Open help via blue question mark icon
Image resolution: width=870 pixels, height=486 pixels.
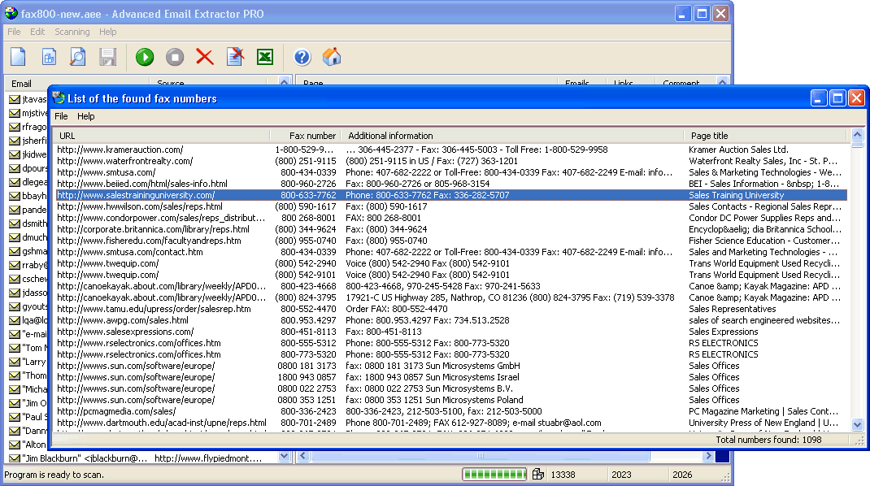(x=302, y=57)
